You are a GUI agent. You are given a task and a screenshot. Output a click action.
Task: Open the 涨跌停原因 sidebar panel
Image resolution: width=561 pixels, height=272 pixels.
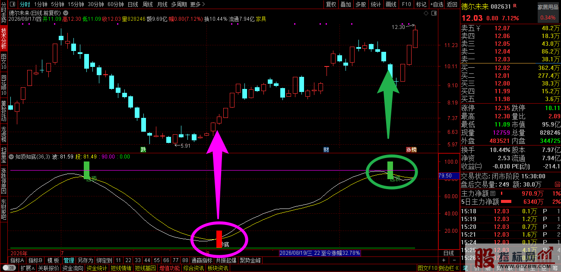click(x=4, y=180)
